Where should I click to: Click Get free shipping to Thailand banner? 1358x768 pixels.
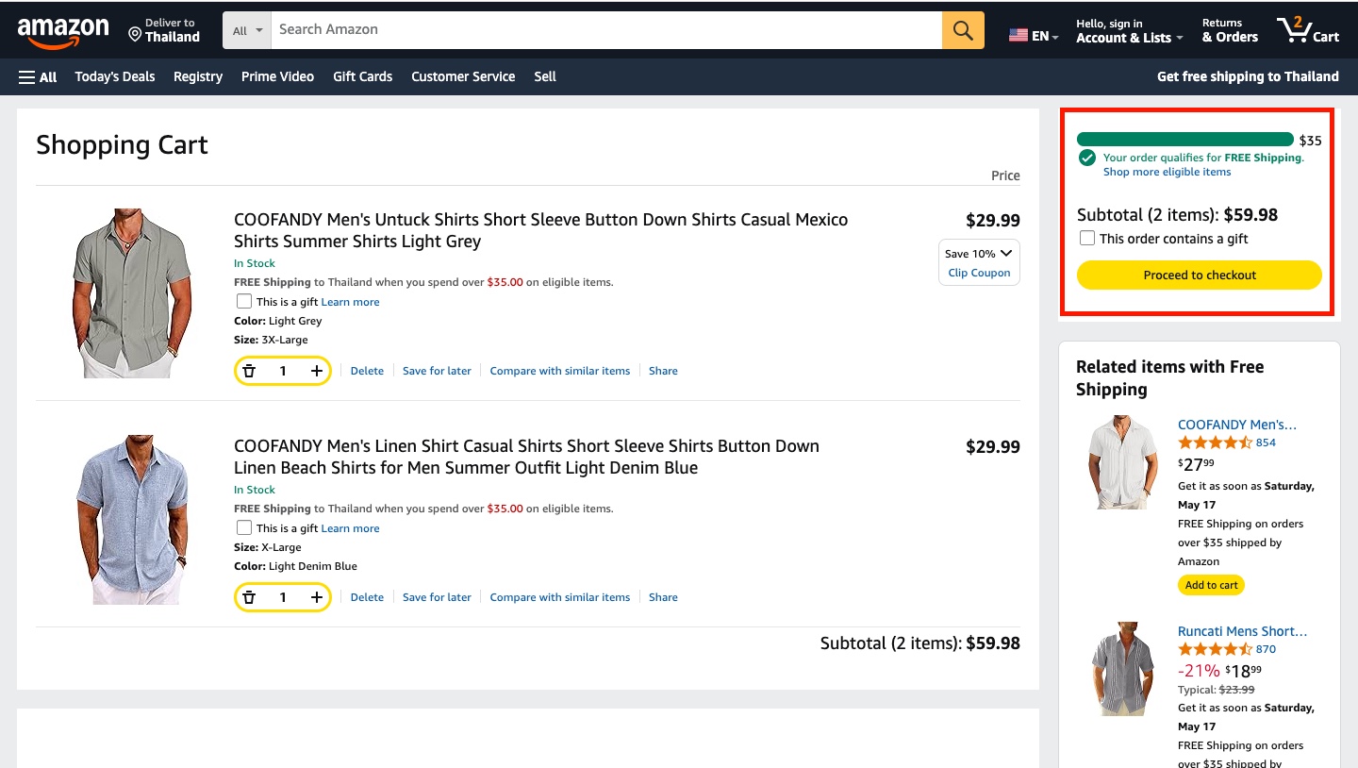pyautogui.click(x=1248, y=76)
